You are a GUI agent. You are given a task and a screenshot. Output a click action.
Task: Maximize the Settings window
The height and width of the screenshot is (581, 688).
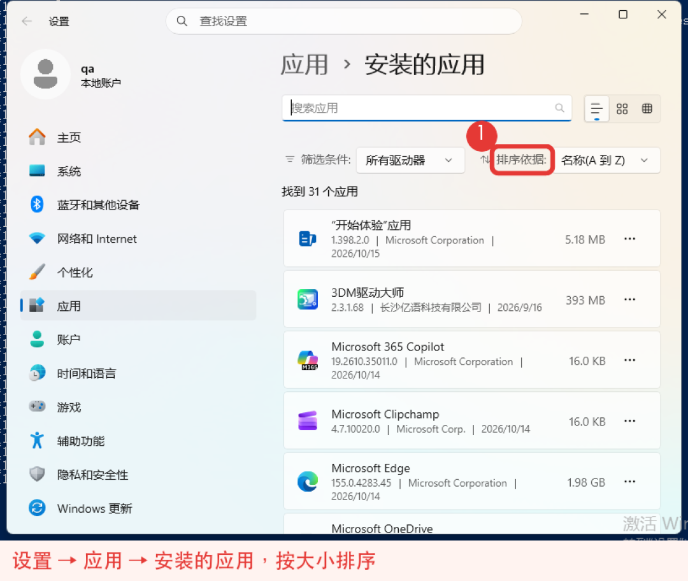[x=622, y=15]
